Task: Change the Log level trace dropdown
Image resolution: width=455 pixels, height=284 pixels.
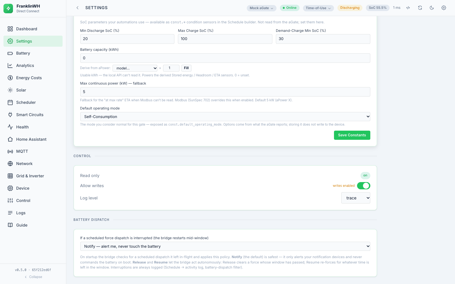Action: [356, 198]
